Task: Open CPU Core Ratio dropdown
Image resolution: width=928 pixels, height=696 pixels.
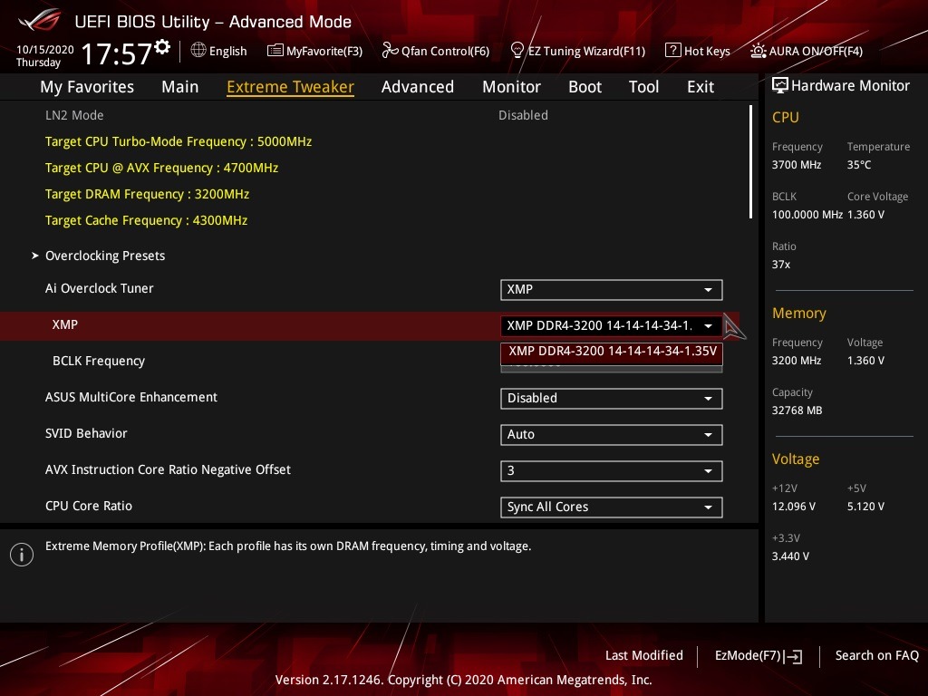Action: point(612,507)
